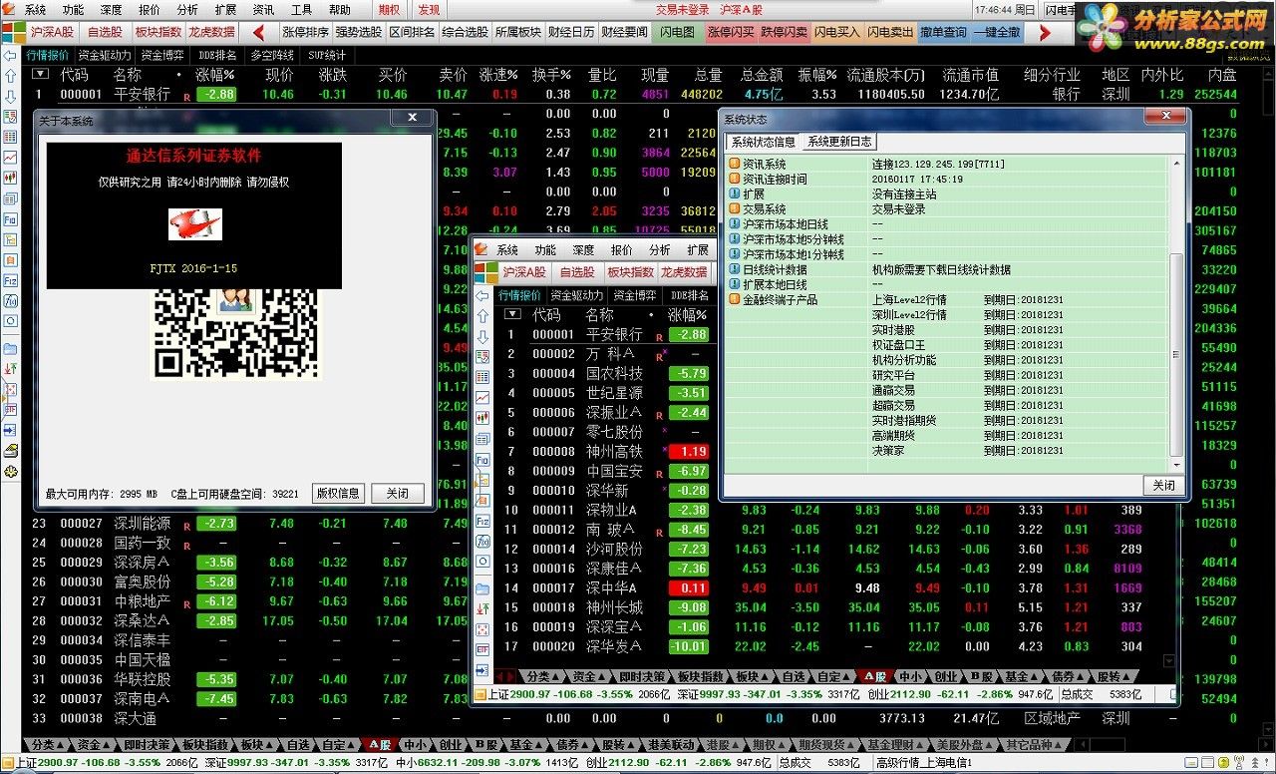Click the red left arrow in the main toolbar
The width and height of the screenshot is (1276, 774).
click(259, 32)
